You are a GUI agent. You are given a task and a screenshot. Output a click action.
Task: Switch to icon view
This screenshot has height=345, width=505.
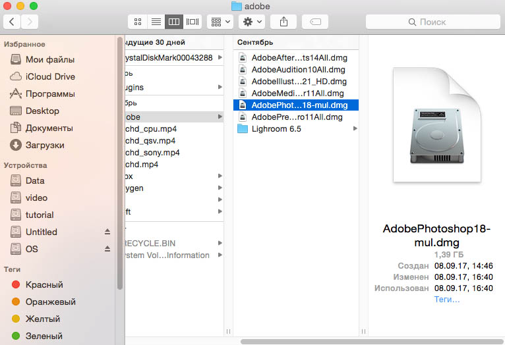138,22
